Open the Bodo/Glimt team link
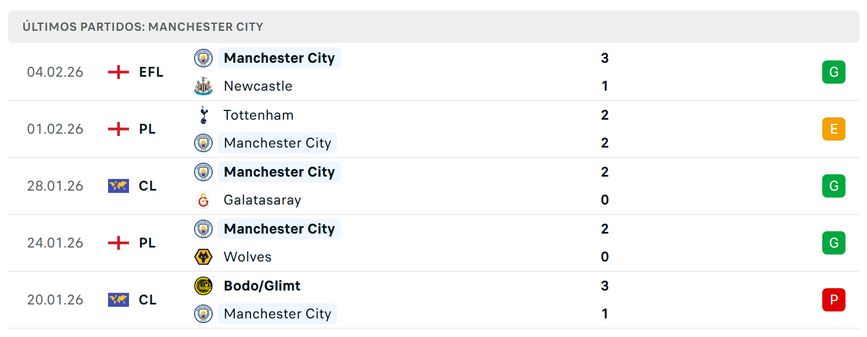 coord(262,286)
